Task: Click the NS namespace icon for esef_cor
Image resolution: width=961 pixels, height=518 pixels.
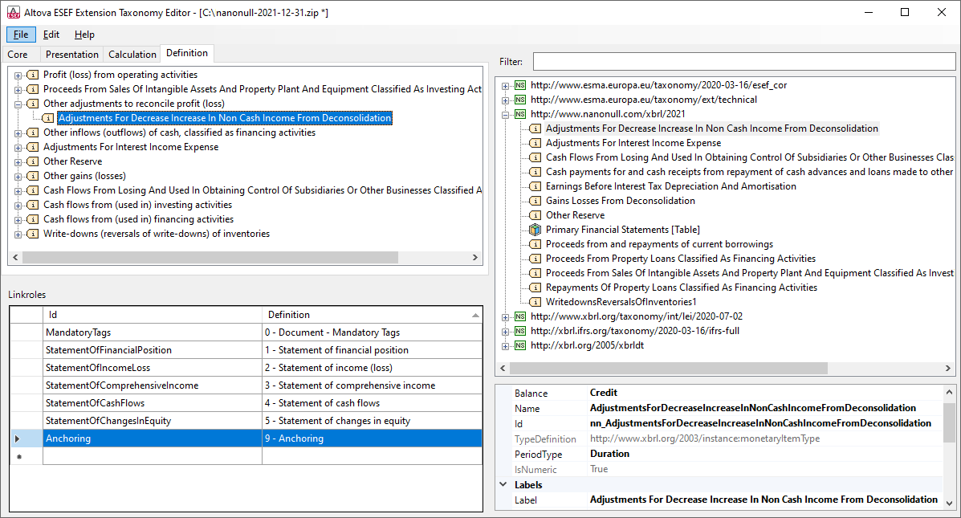Action: coord(520,85)
